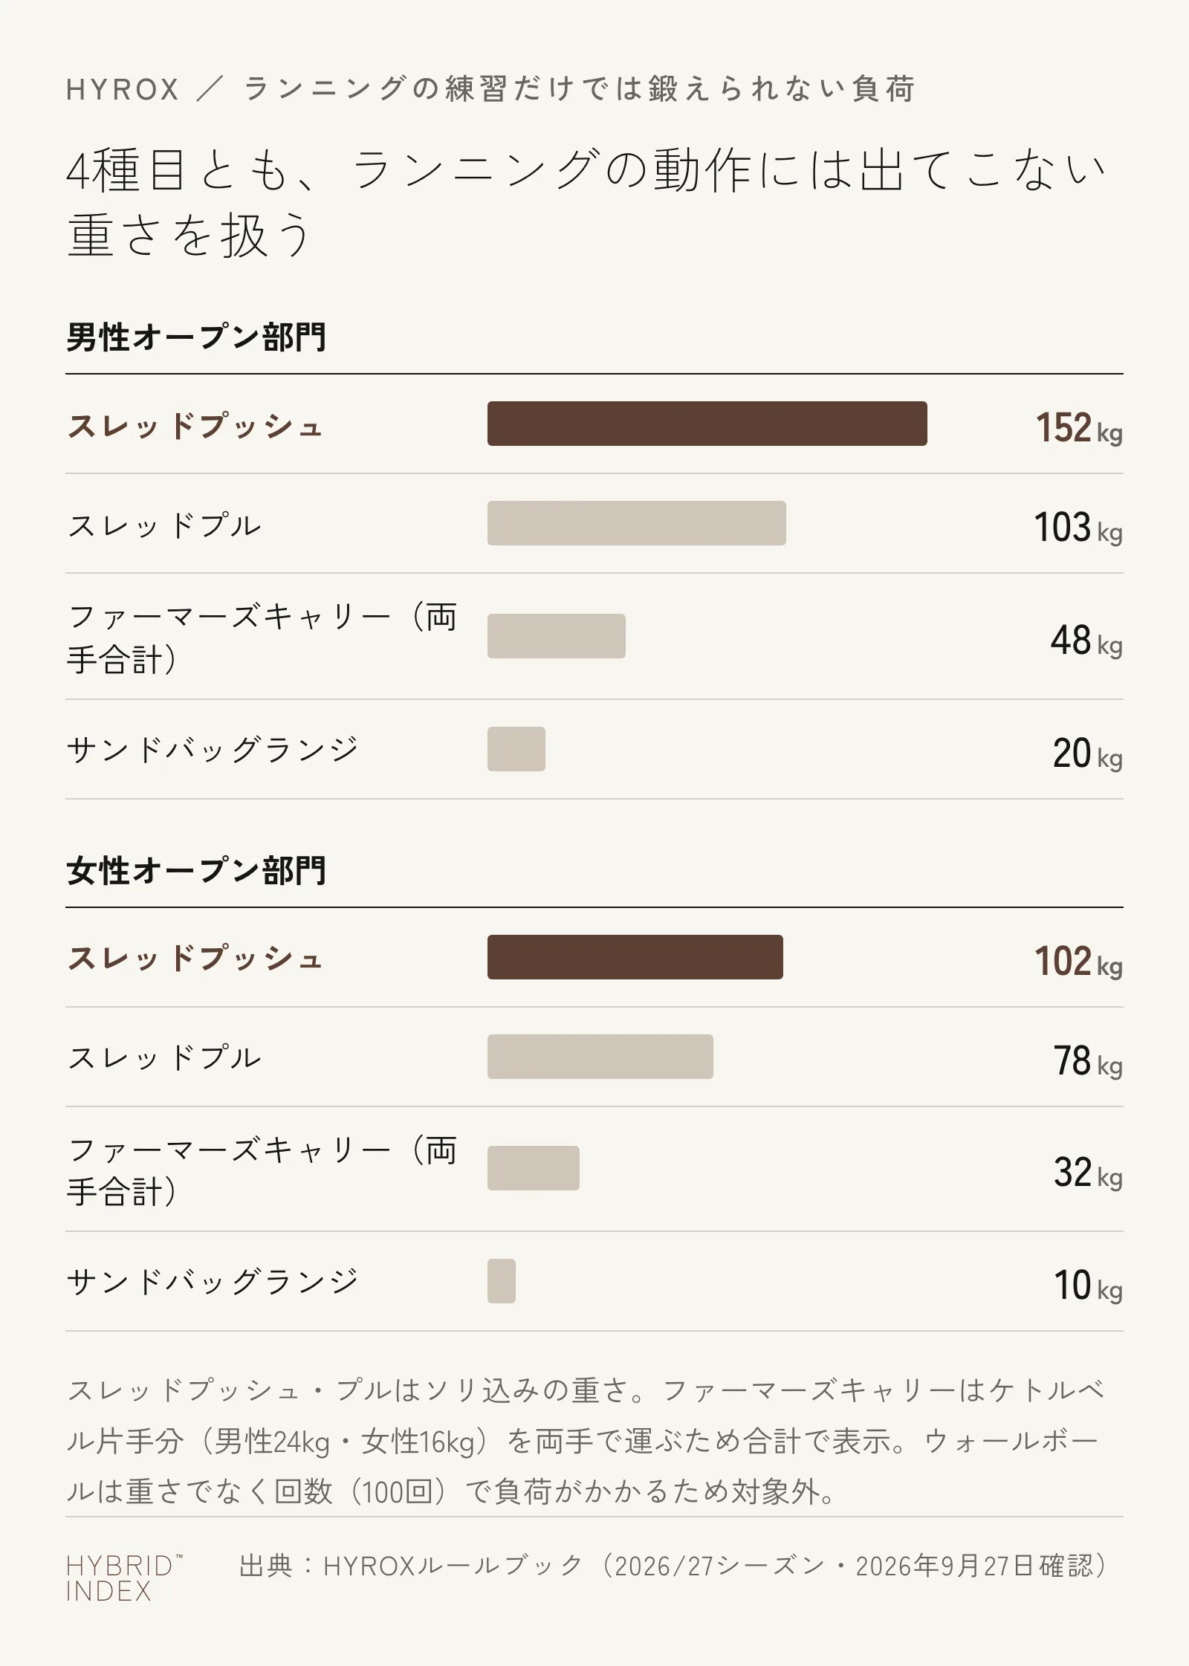Click the men's スレッドプッシュ row label

click(x=195, y=427)
